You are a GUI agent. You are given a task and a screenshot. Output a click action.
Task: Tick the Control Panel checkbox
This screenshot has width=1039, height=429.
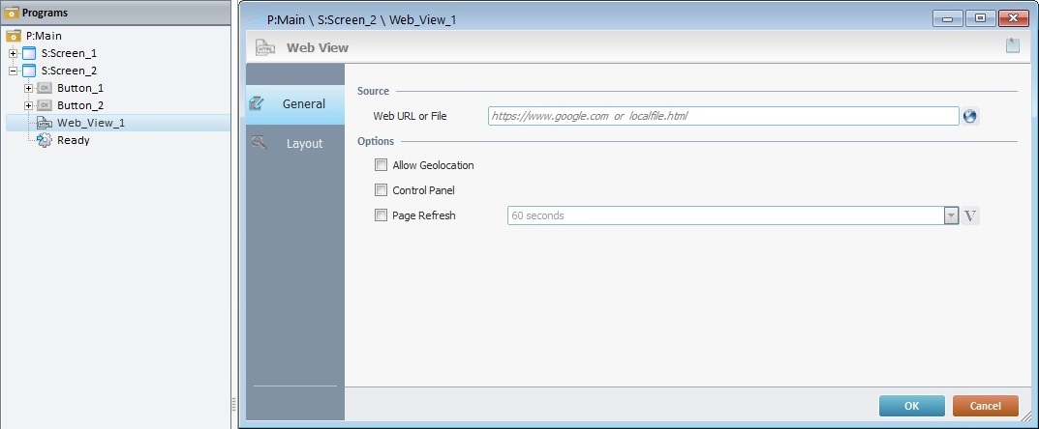pyautogui.click(x=381, y=190)
